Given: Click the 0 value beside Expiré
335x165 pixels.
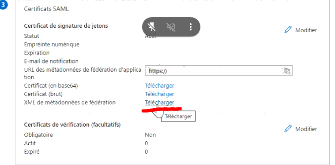Looking at the screenshot, I should click(x=147, y=152).
